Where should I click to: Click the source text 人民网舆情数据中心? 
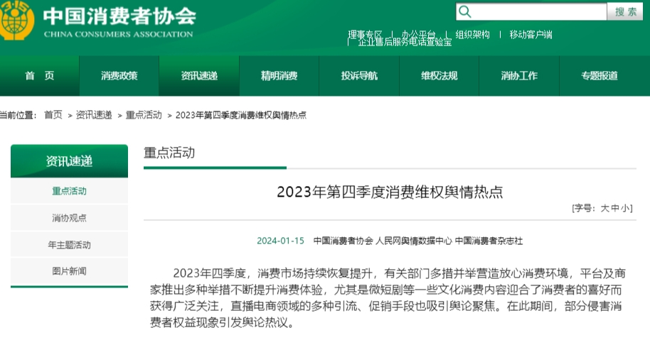pos(414,241)
